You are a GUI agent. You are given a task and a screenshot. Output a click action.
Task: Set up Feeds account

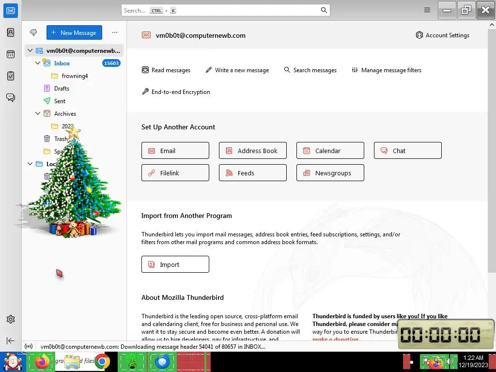tap(253, 173)
